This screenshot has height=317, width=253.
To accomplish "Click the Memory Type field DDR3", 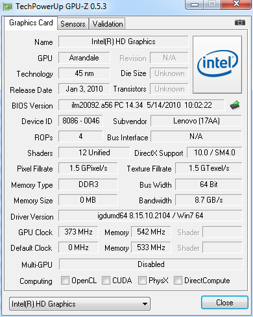I will coord(88,184).
